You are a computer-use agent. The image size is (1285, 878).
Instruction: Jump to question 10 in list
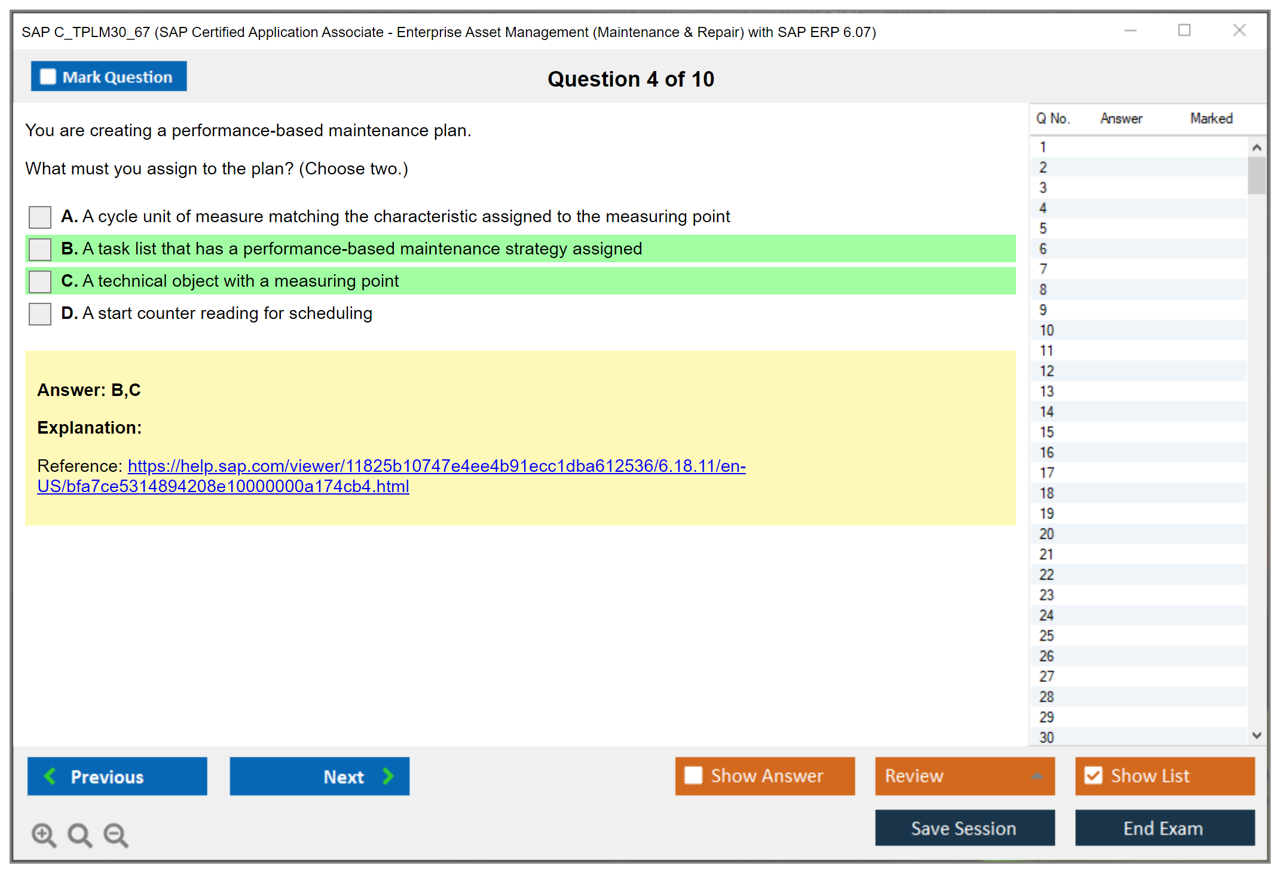[x=1047, y=330]
